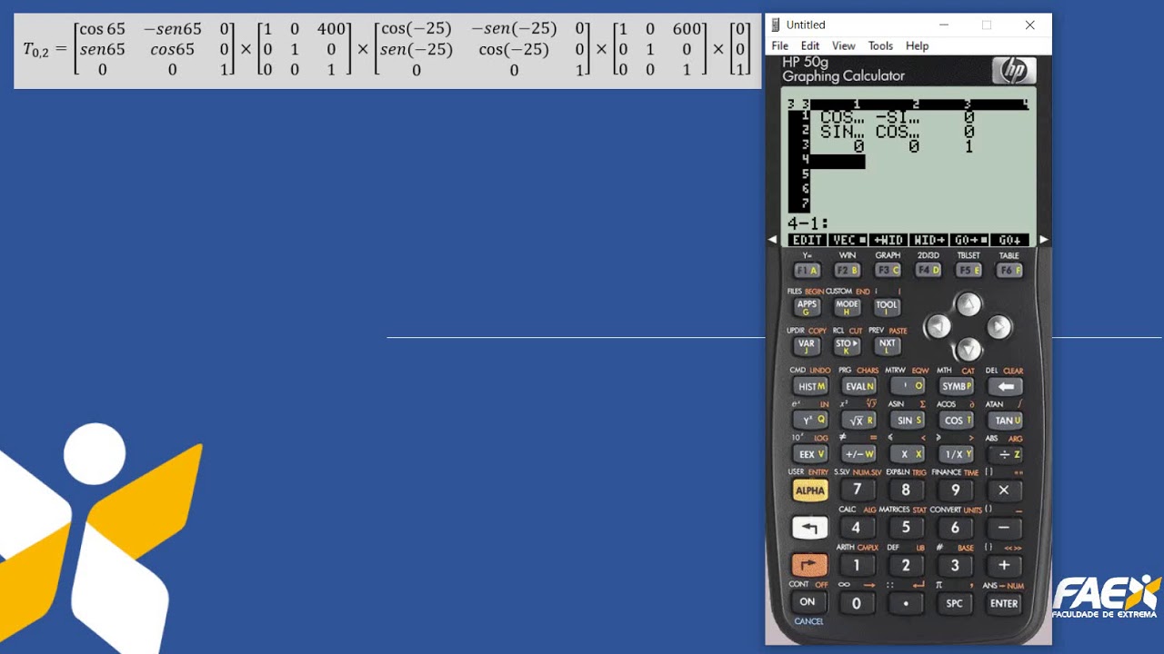Click the orange right-shift key
Image resolution: width=1164 pixels, height=654 pixels.
(809, 565)
